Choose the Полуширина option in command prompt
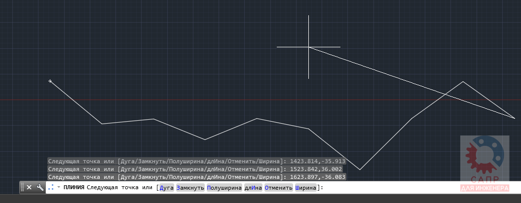This screenshot has height=203, width=521. [224, 188]
